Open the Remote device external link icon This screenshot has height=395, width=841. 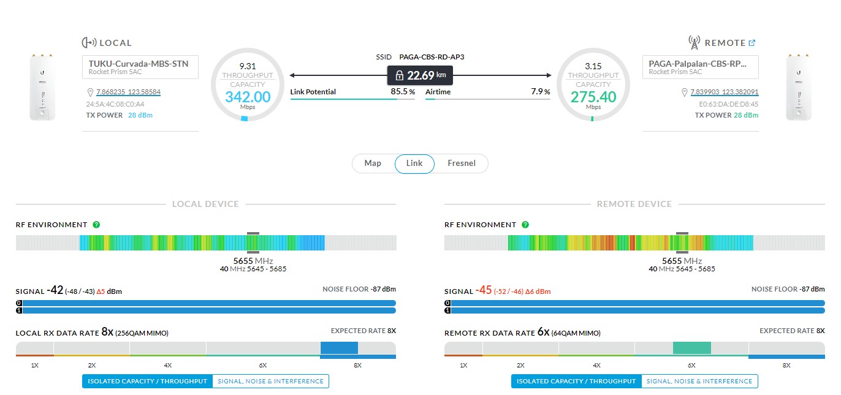(752, 43)
